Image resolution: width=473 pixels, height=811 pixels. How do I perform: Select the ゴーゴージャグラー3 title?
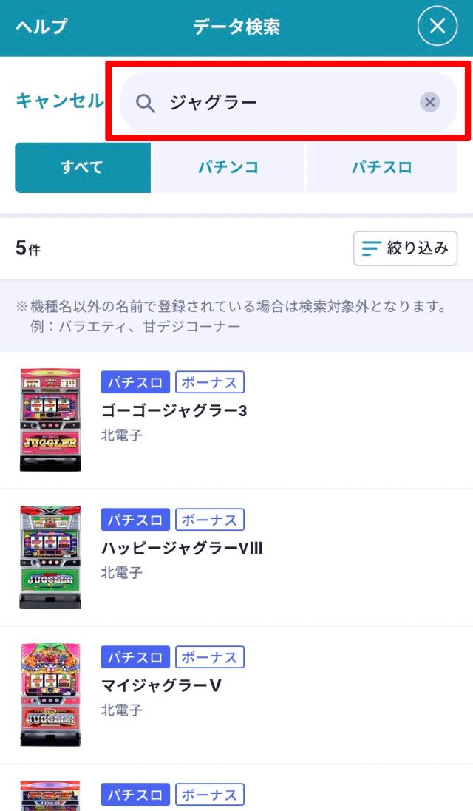point(174,410)
